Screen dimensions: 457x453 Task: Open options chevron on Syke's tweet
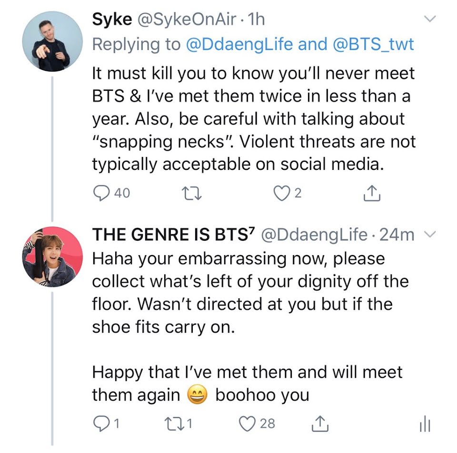pos(430,19)
